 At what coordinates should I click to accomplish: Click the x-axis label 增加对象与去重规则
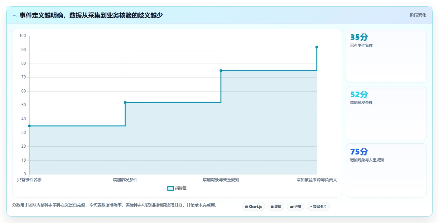[221, 180]
